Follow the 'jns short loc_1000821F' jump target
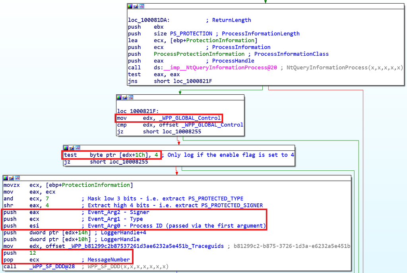 coord(193,81)
